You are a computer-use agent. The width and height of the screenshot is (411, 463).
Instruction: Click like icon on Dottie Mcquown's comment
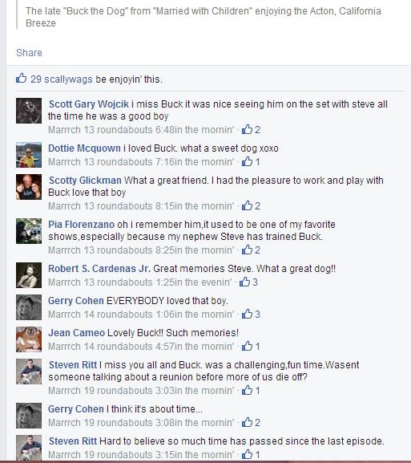[x=247, y=161]
